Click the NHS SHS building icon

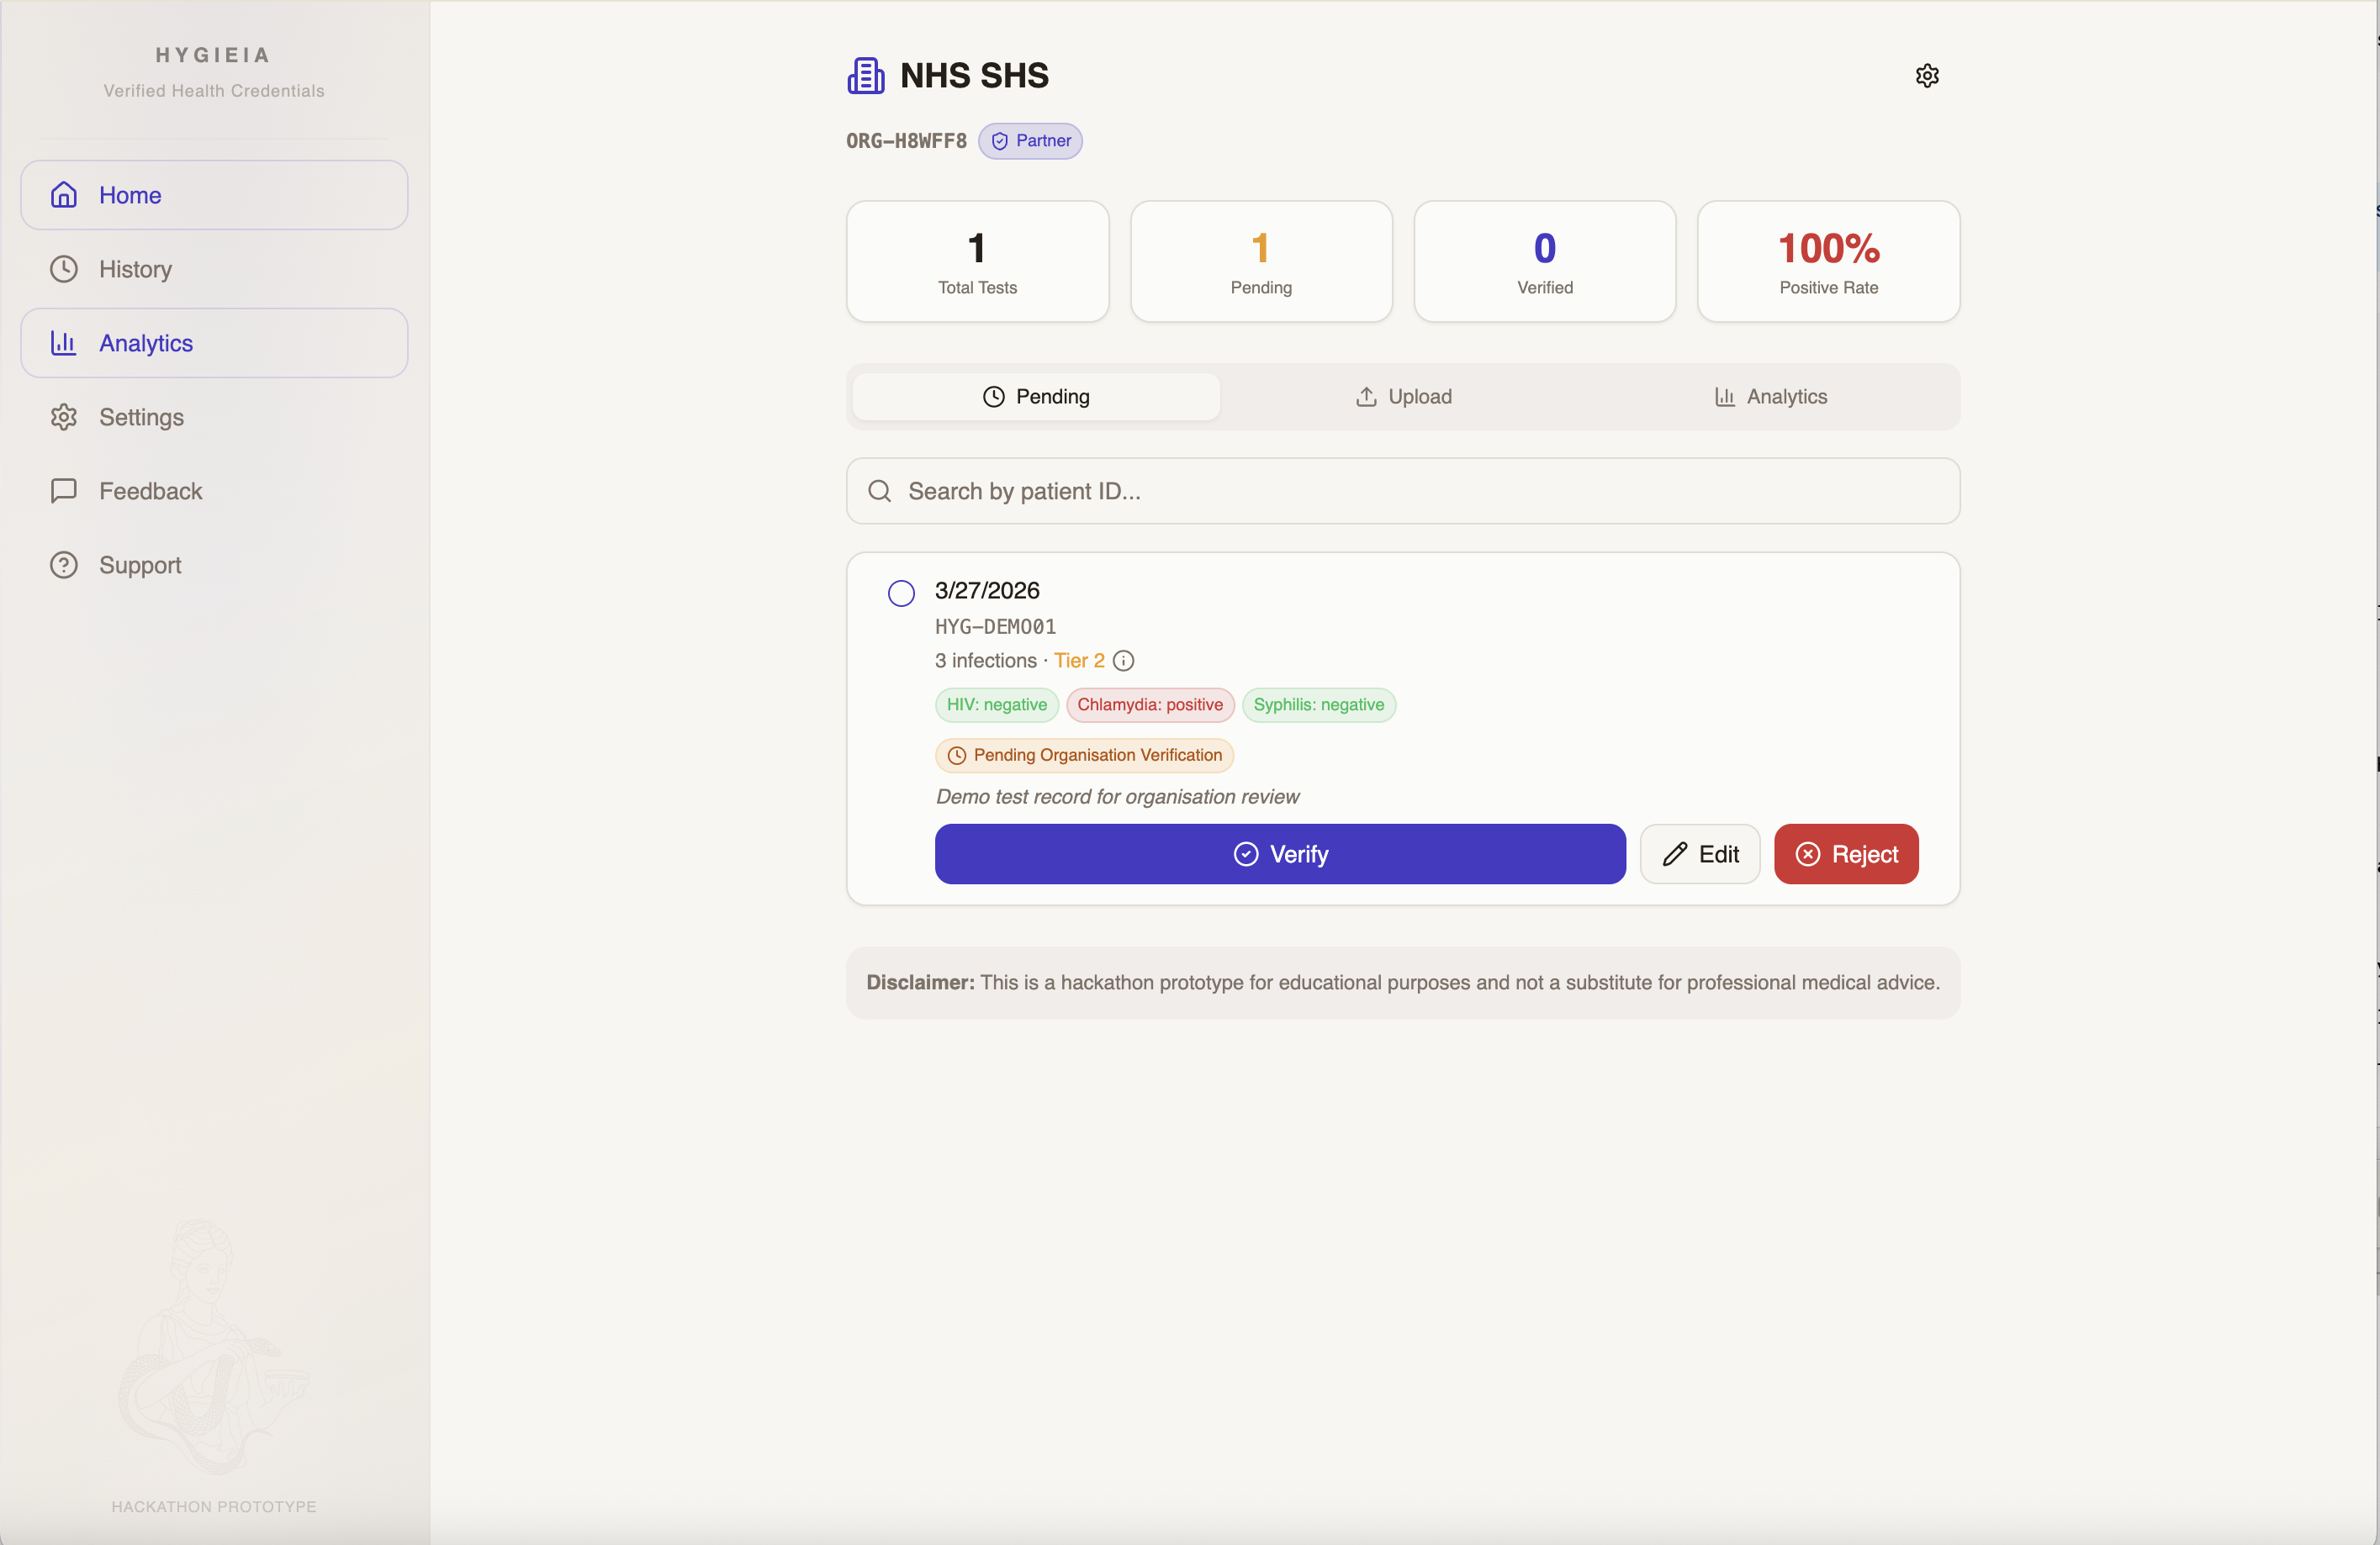(x=865, y=76)
